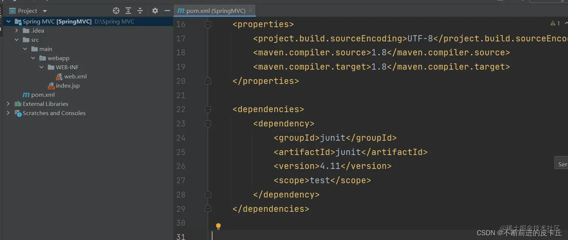Click 1.8 in maven.compiler.source line
Screen dimensions: 568x240
[379, 52]
